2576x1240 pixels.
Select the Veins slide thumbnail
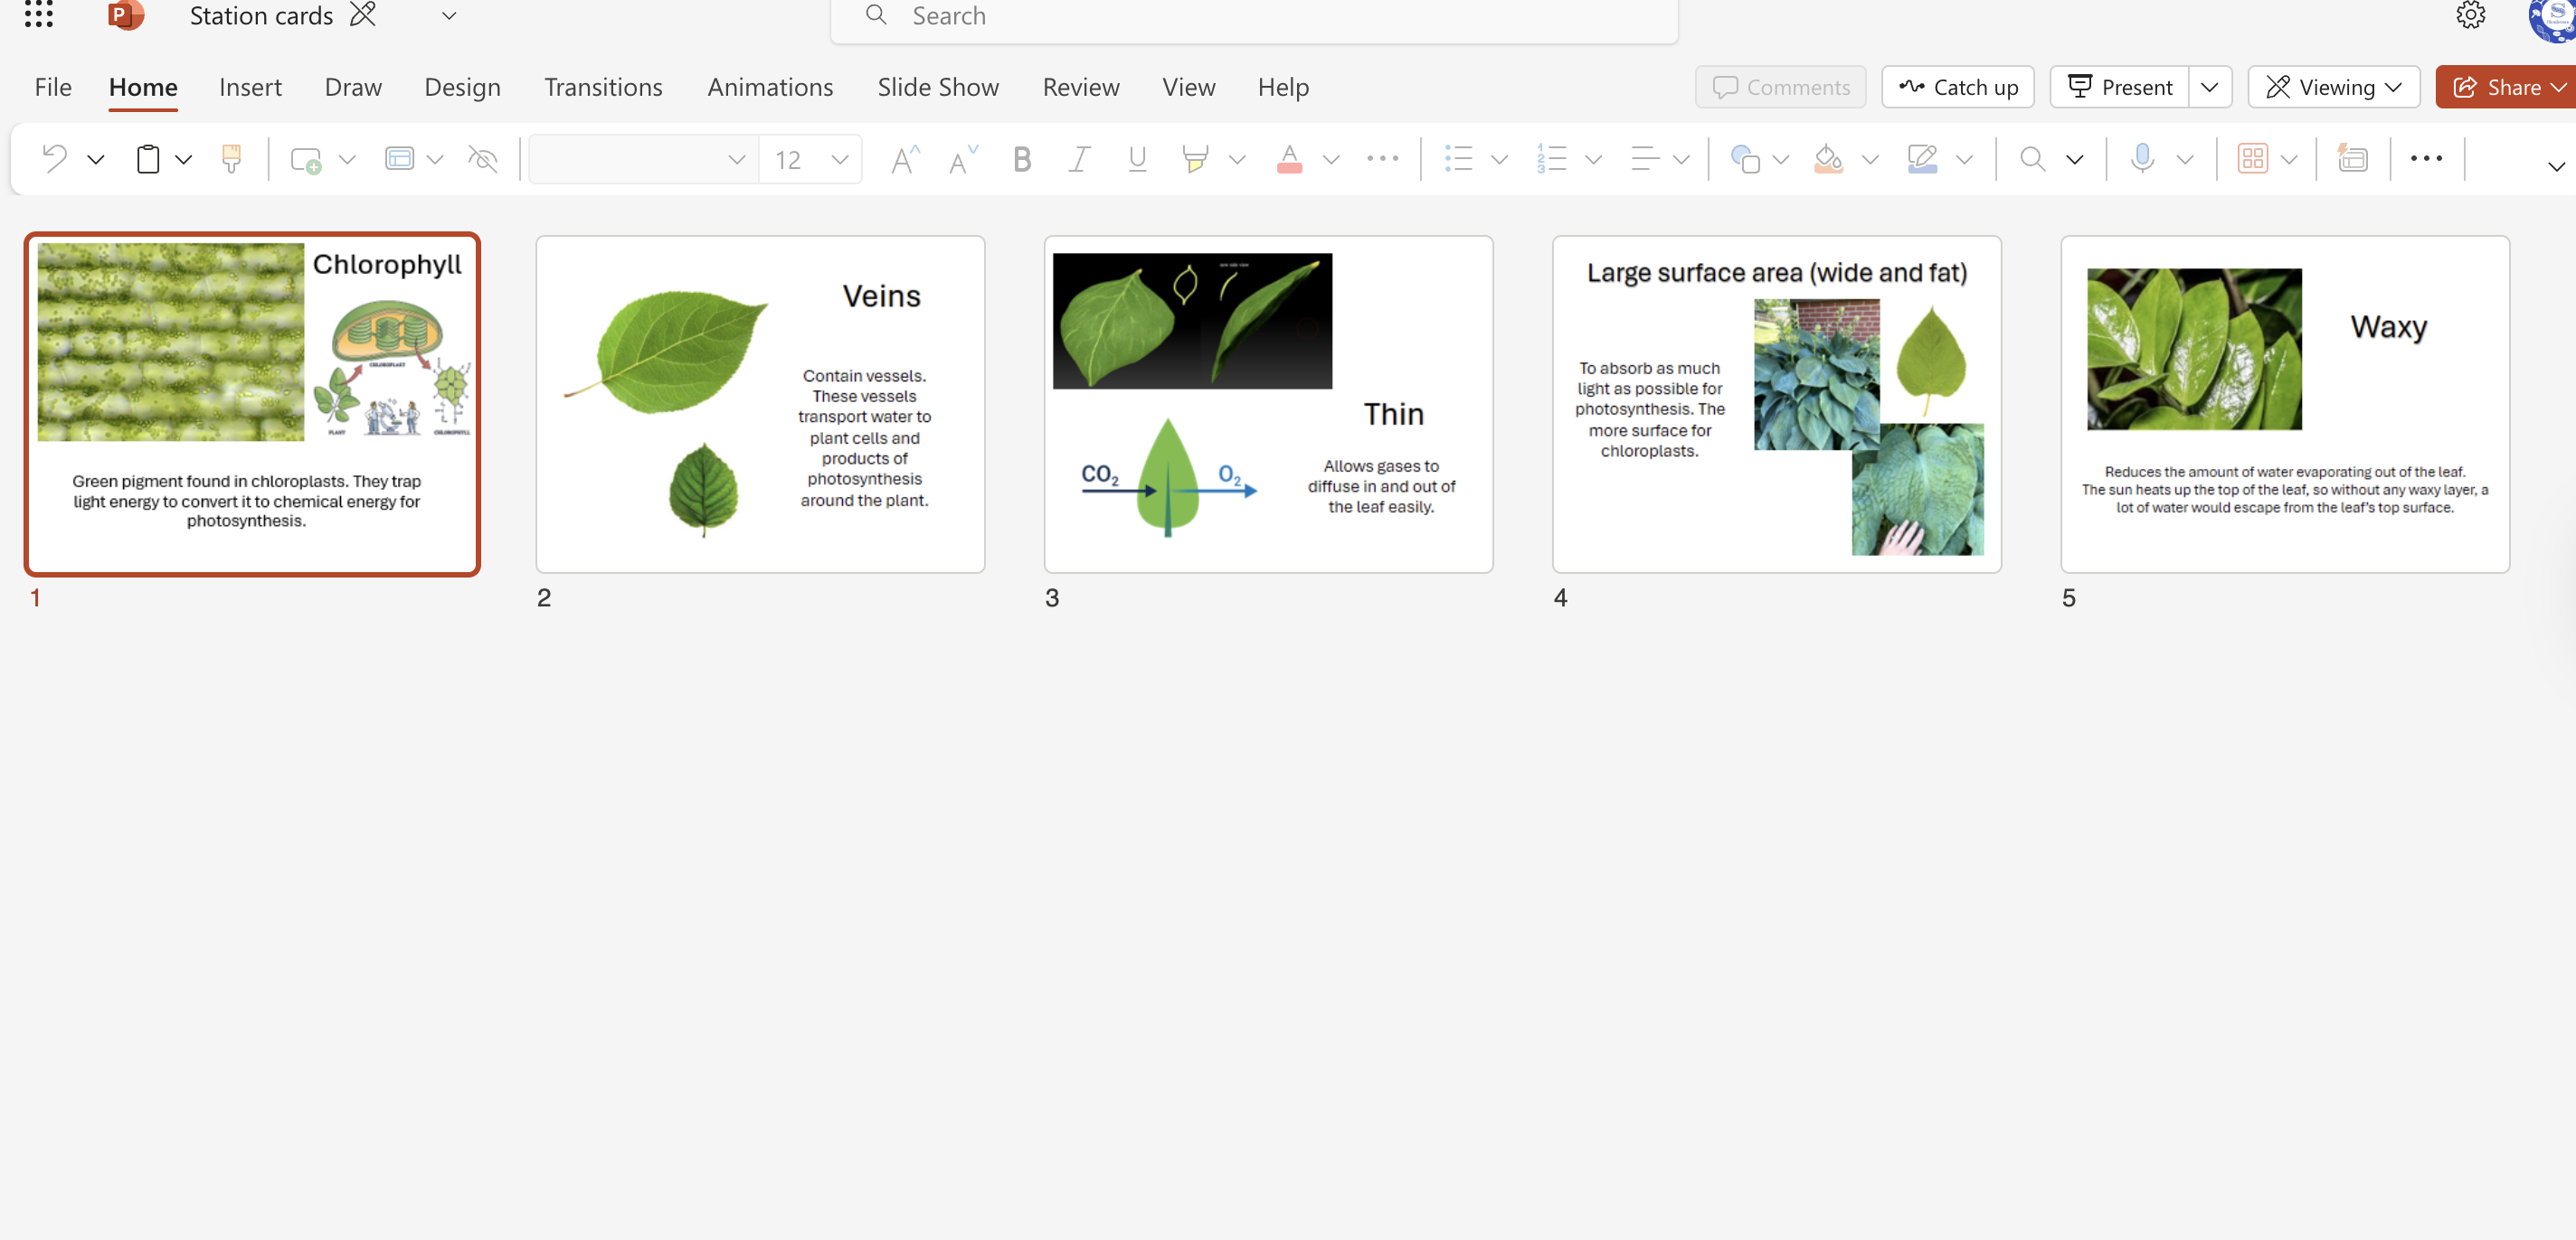(x=760, y=404)
